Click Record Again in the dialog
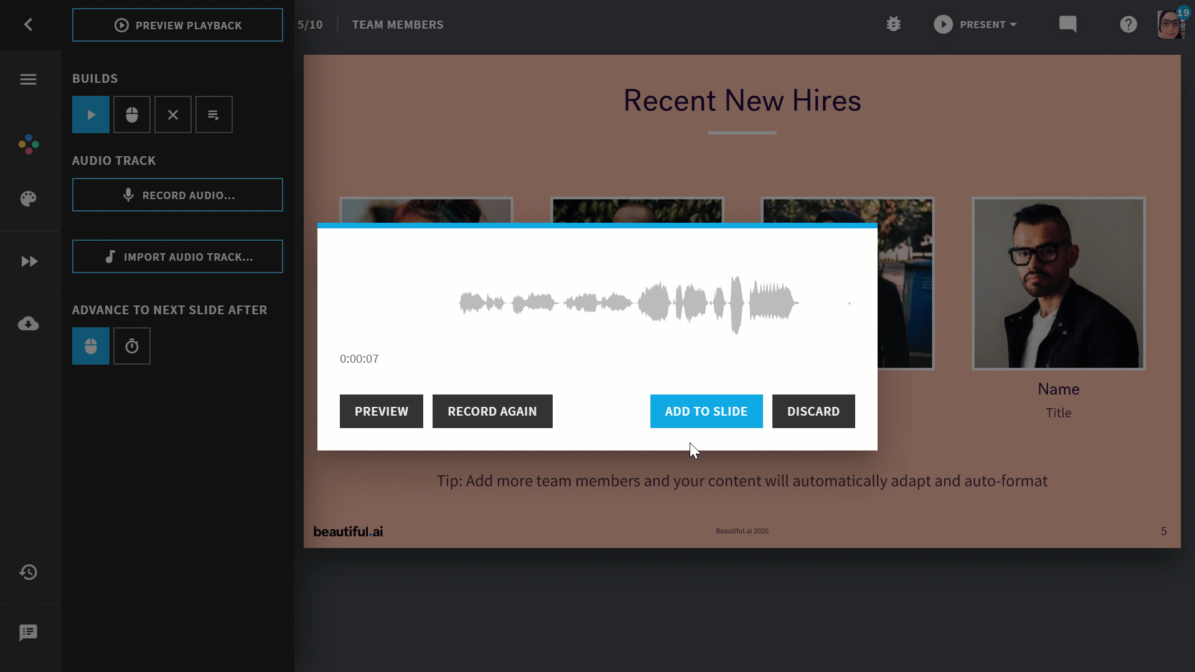The width and height of the screenshot is (1195, 672). pyautogui.click(x=492, y=411)
